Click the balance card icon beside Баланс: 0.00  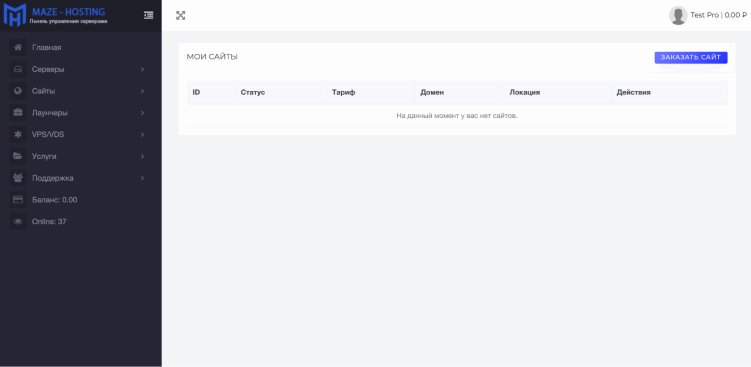click(18, 199)
